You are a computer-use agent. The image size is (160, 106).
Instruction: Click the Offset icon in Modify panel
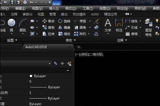pos(96,34)
